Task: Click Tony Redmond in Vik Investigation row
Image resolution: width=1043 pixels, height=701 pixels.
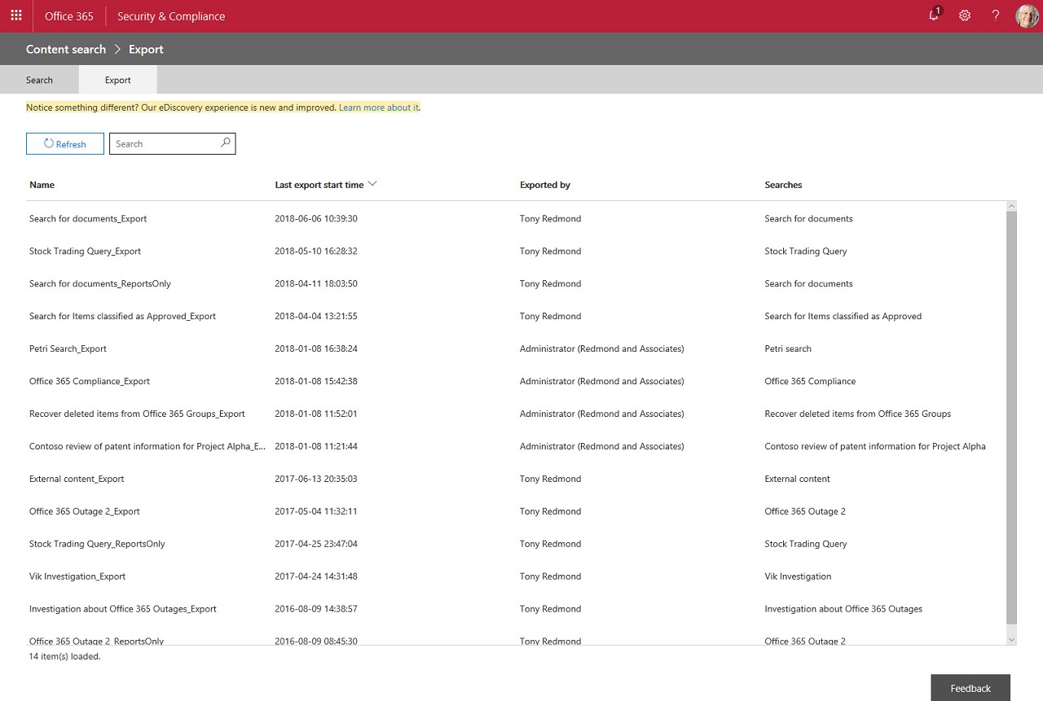Action: tap(551, 576)
